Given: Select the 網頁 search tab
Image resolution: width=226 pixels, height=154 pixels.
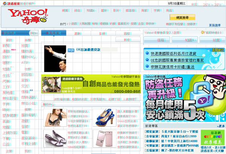Looking at the screenshot, I should click(x=66, y=11).
